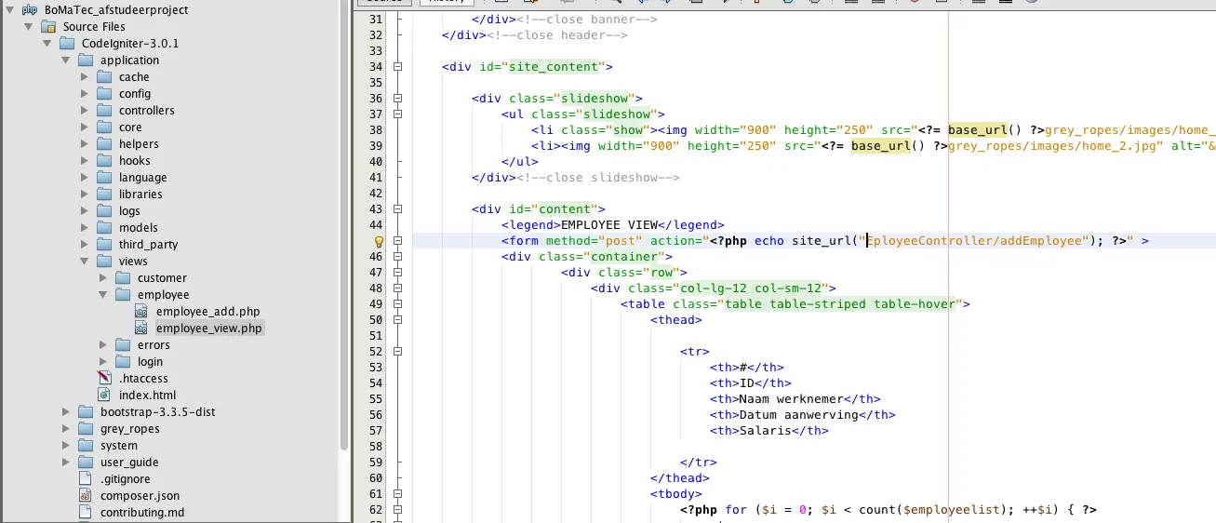1216x523 pixels.
Task: Expand the bootstrap-3.3.5-dist folder
Action: [x=66, y=412]
